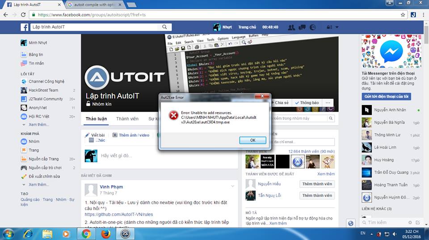Open Windows Start button

tap(8, 234)
